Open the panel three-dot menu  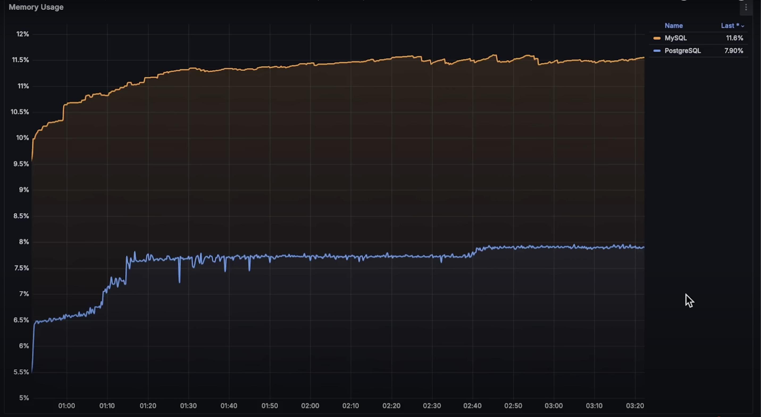click(x=746, y=7)
